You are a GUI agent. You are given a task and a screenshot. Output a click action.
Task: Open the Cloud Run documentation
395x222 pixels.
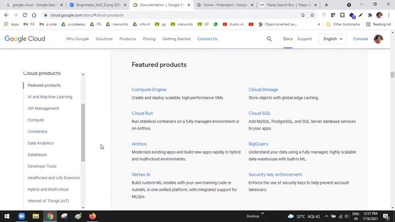pyautogui.click(x=143, y=113)
